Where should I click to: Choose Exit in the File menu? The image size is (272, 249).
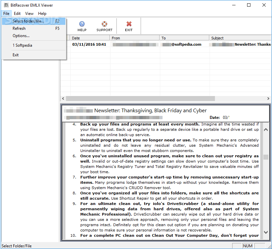coord(34,55)
